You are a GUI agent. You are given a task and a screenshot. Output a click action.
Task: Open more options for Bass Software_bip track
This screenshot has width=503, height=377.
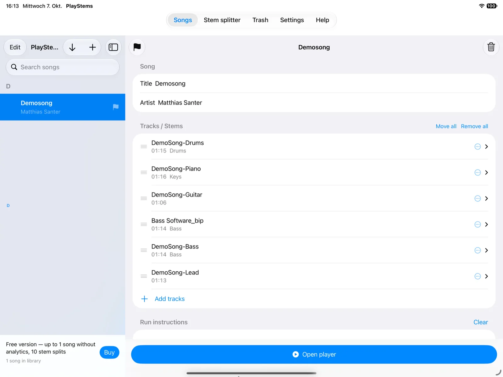[x=478, y=225]
